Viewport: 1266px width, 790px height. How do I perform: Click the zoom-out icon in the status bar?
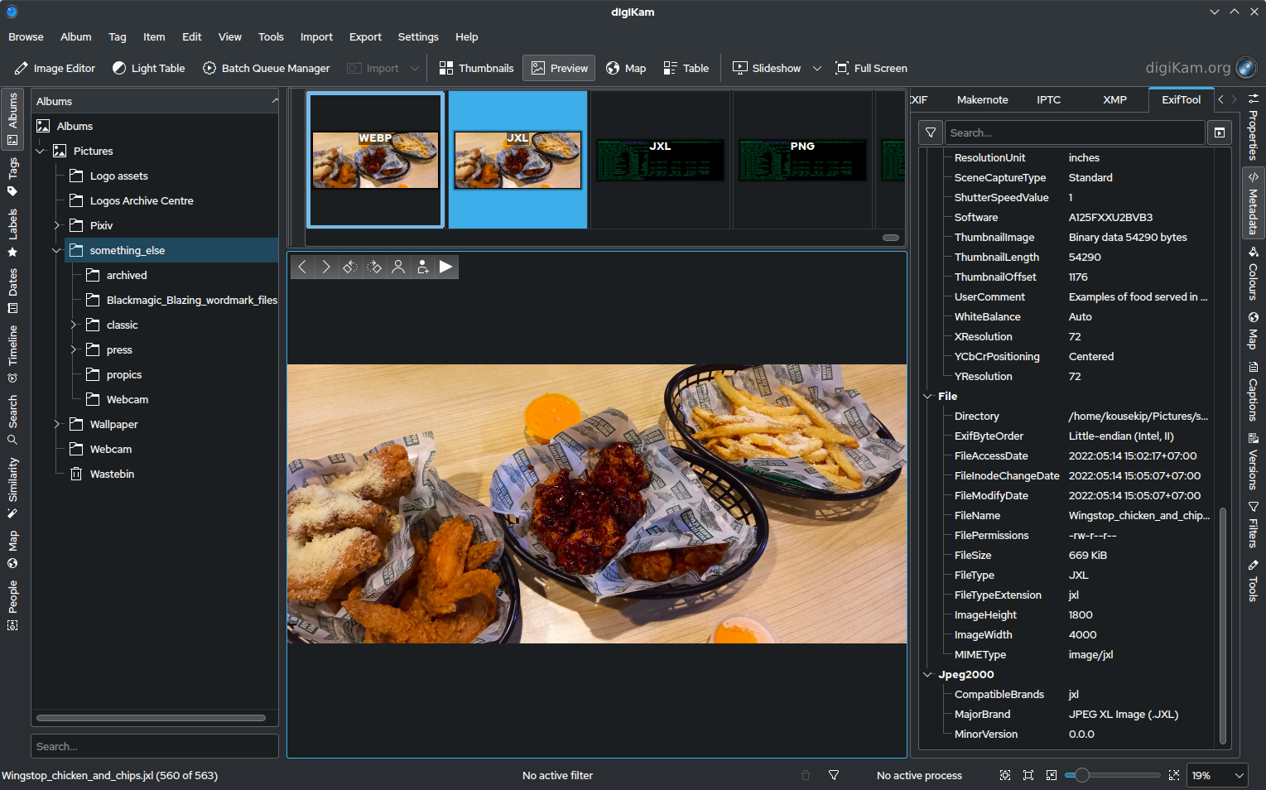(1051, 776)
